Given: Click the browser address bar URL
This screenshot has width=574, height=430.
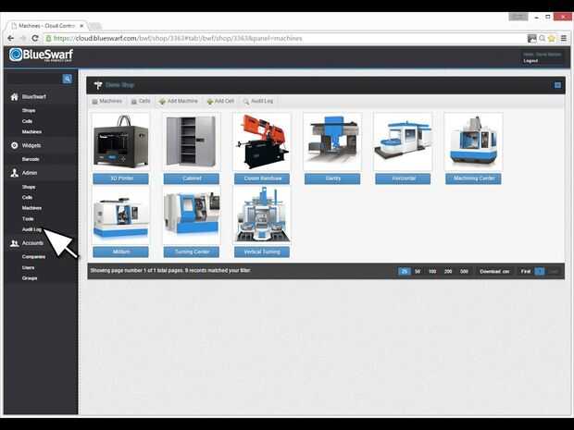Looking at the screenshot, I should pos(178,38).
